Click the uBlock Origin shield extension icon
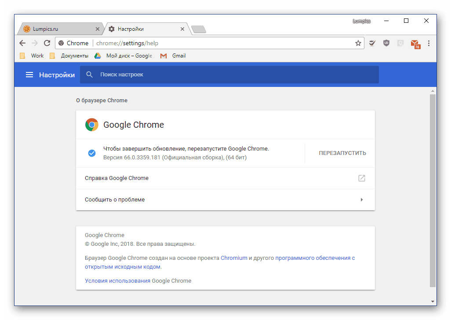 386,43
